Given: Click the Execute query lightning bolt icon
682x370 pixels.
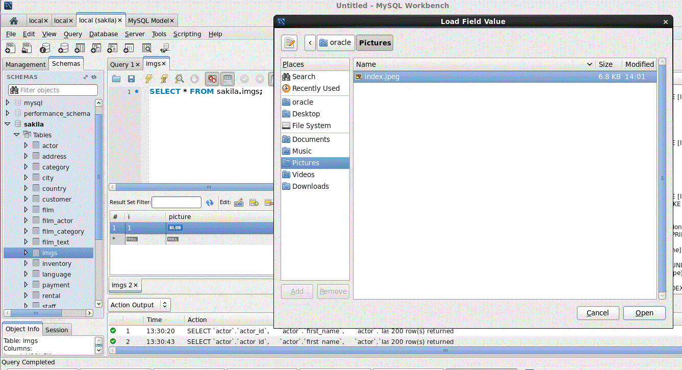Looking at the screenshot, I should point(148,79).
